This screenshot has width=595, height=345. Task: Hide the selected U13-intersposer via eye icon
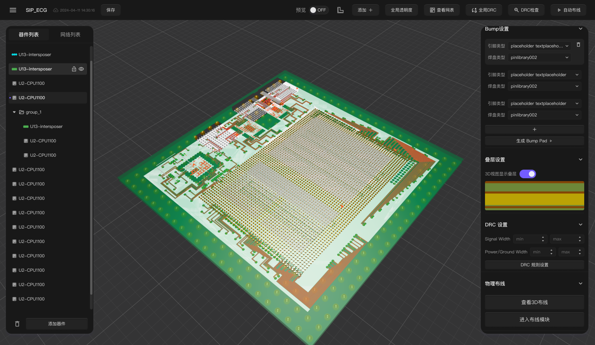coord(82,69)
